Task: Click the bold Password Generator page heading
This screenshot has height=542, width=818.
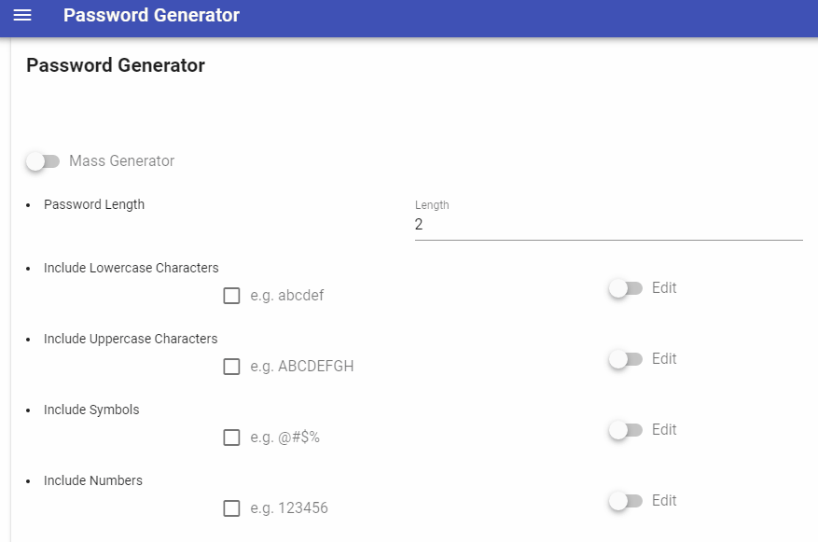Action: pos(116,65)
